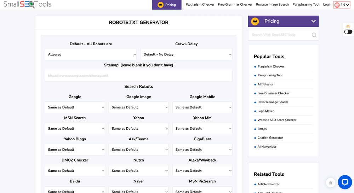The image size is (354, 193).
Task: Click Login in the top navigation
Action: coord(327,5)
